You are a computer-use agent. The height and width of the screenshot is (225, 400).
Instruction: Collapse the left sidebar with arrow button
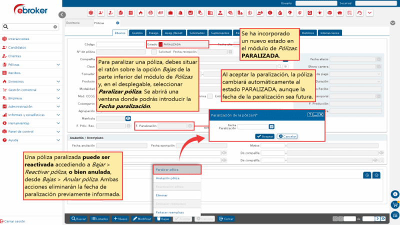(x=62, y=15)
